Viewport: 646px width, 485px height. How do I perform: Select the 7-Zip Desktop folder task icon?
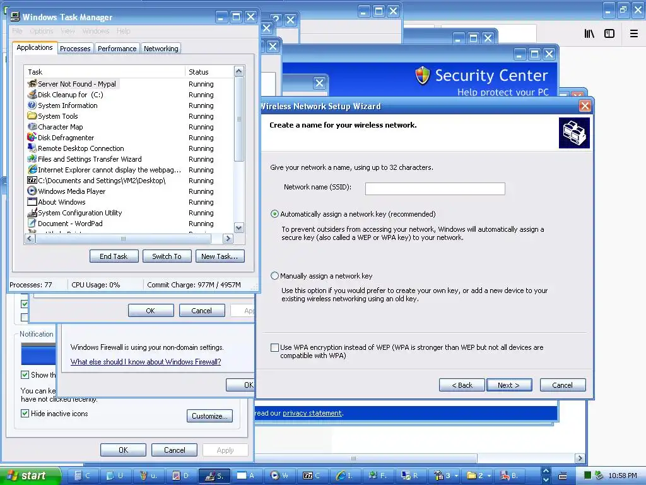point(32,180)
